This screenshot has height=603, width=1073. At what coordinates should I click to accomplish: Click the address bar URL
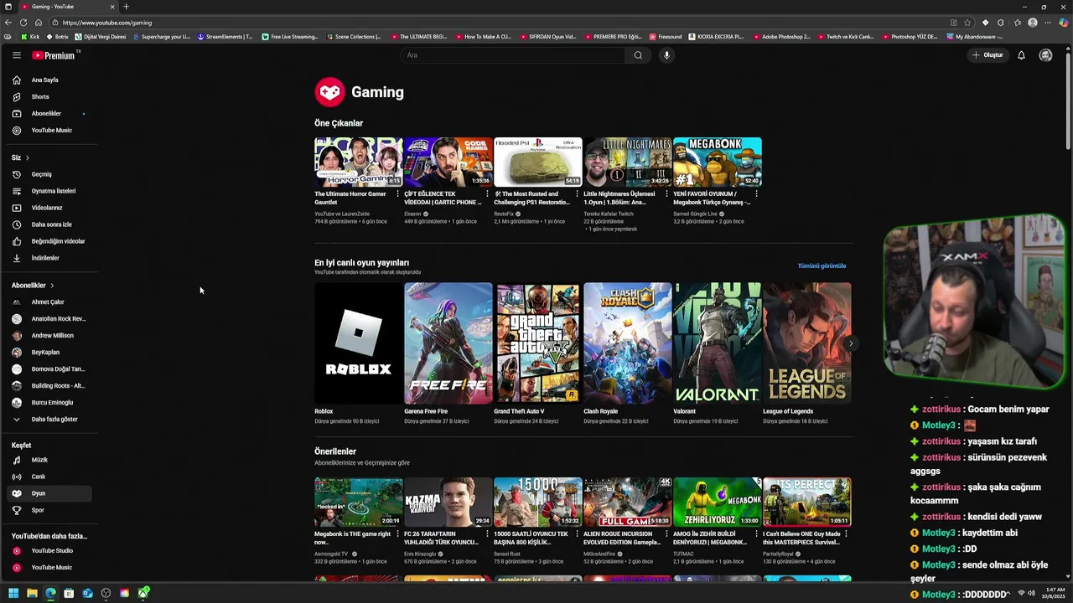coord(107,23)
